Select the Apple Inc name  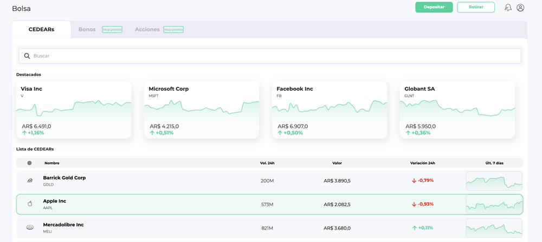(55, 201)
